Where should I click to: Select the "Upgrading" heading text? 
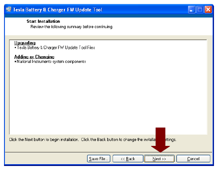coord(25,43)
